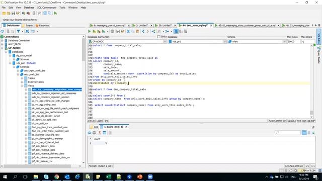Switch to the Log tab

click(x=94, y=127)
